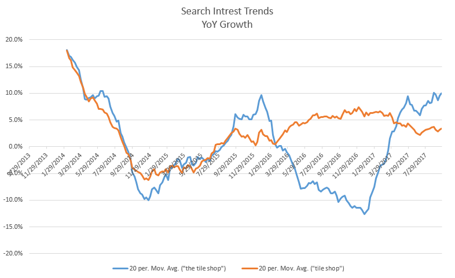This screenshot has width=455, height=278.
Task: Click the 1/29/2014 x-axis date label
Action: pos(54,165)
